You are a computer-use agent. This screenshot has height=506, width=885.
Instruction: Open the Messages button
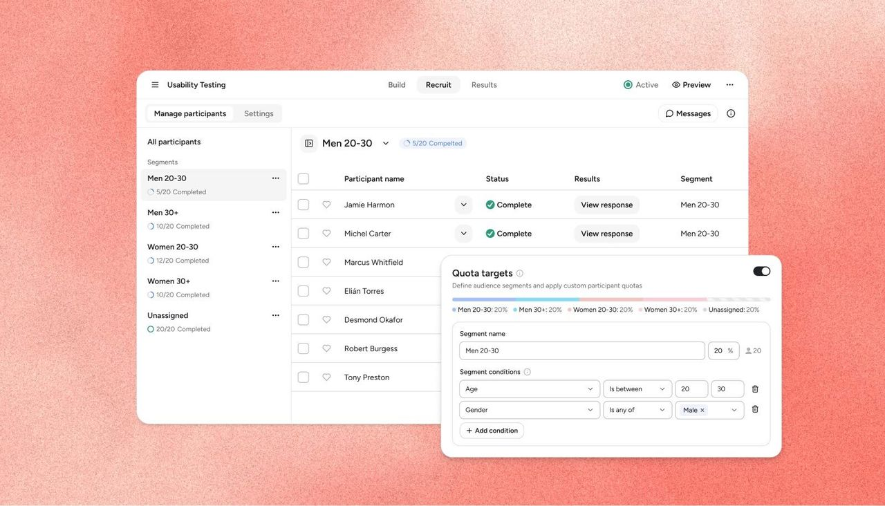click(x=688, y=113)
